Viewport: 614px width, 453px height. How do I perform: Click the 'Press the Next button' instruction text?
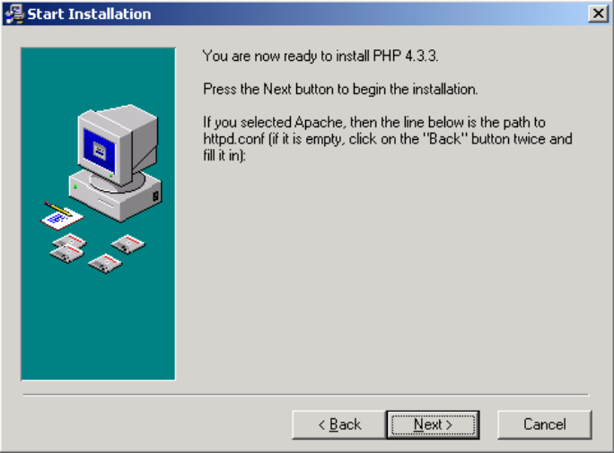pyautogui.click(x=340, y=89)
